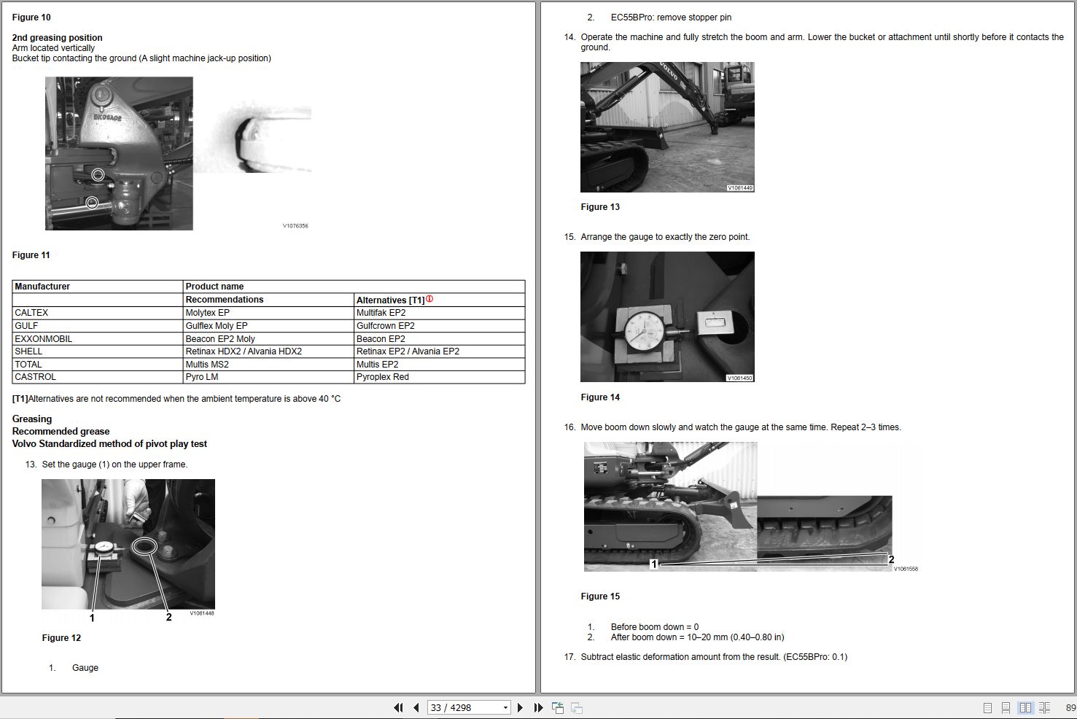The height and width of the screenshot is (719, 1077).
Task: Click the 'Multifak EP2' table cell
Action: (439, 313)
